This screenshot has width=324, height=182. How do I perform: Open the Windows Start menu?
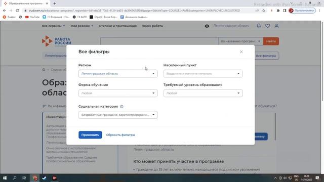click(5, 178)
